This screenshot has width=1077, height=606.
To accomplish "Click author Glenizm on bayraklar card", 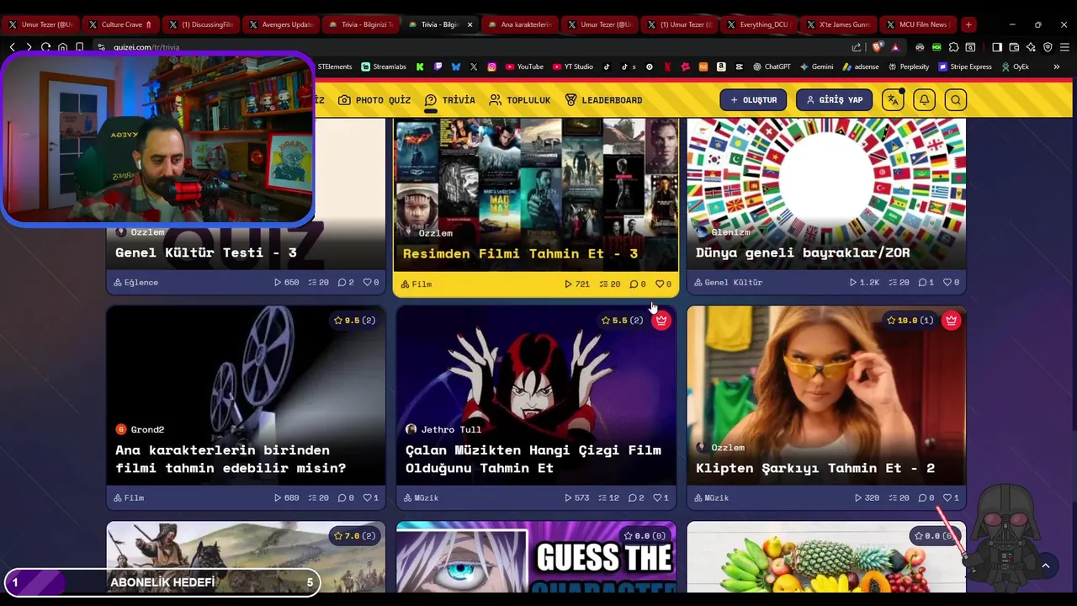I will (x=730, y=232).
